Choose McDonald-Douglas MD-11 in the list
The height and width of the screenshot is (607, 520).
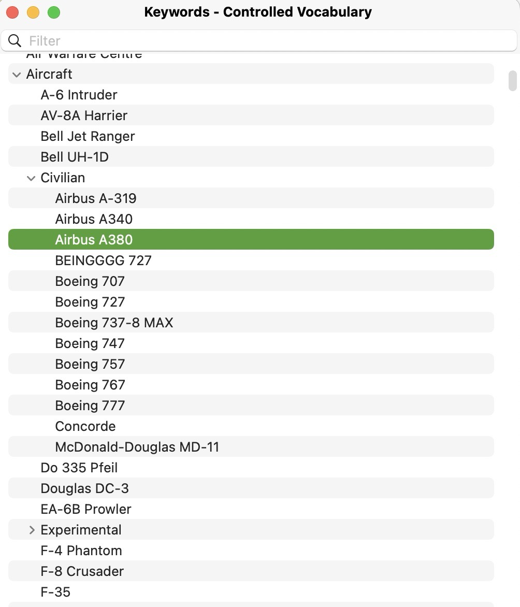[x=137, y=447]
